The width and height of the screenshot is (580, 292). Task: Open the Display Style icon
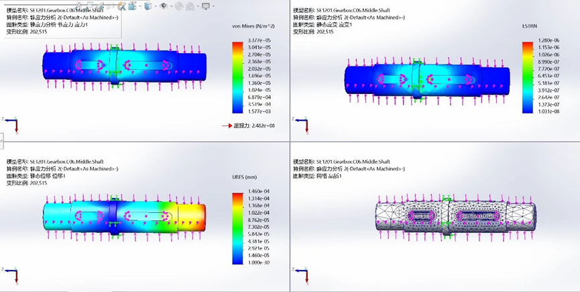(x=148, y=6)
